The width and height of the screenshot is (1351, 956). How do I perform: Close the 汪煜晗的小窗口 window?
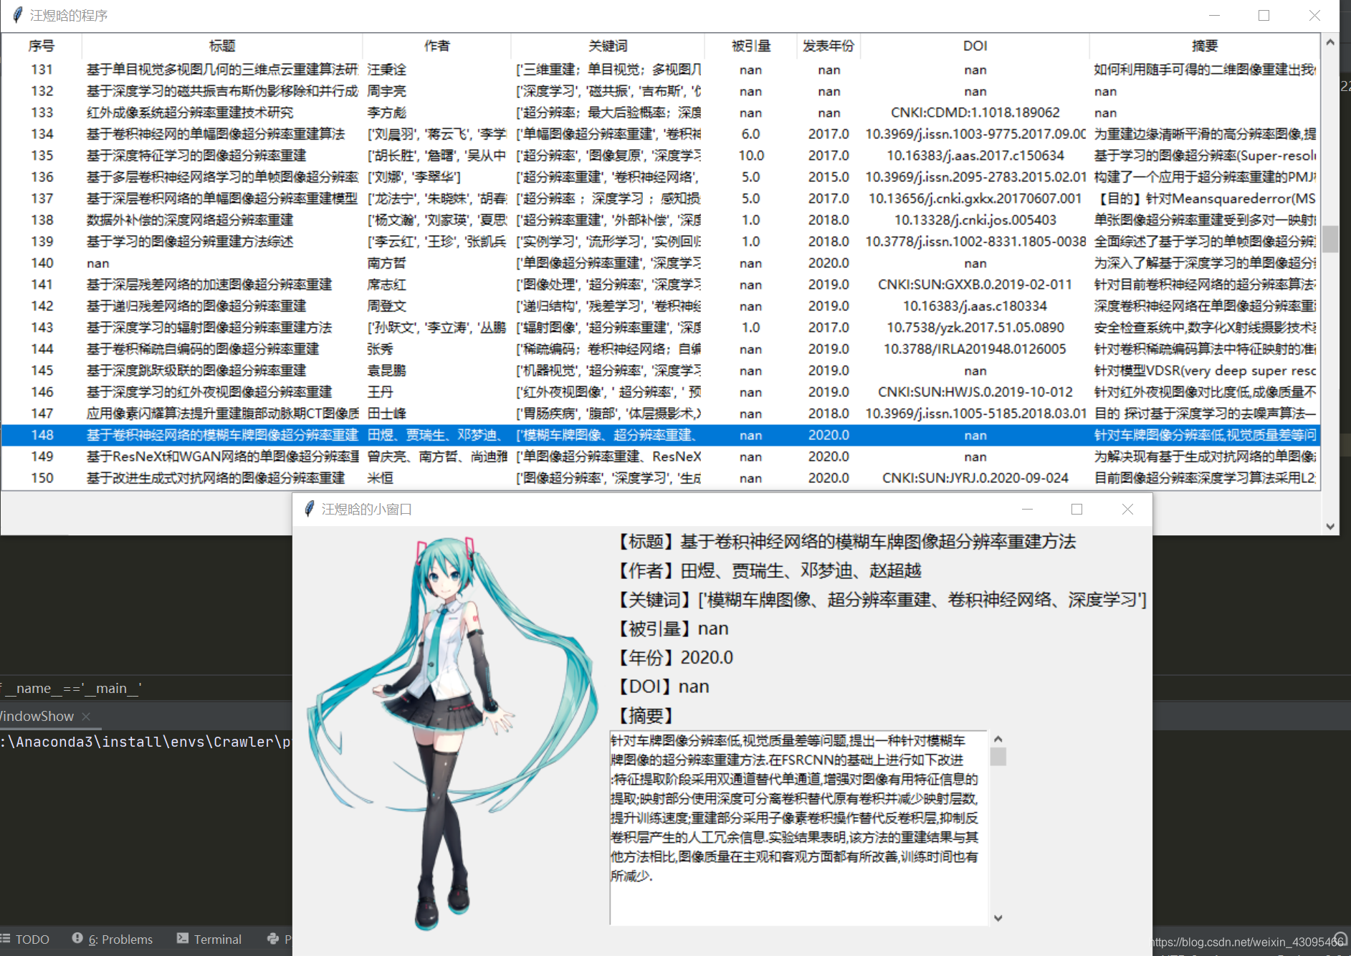[1127, 509]
